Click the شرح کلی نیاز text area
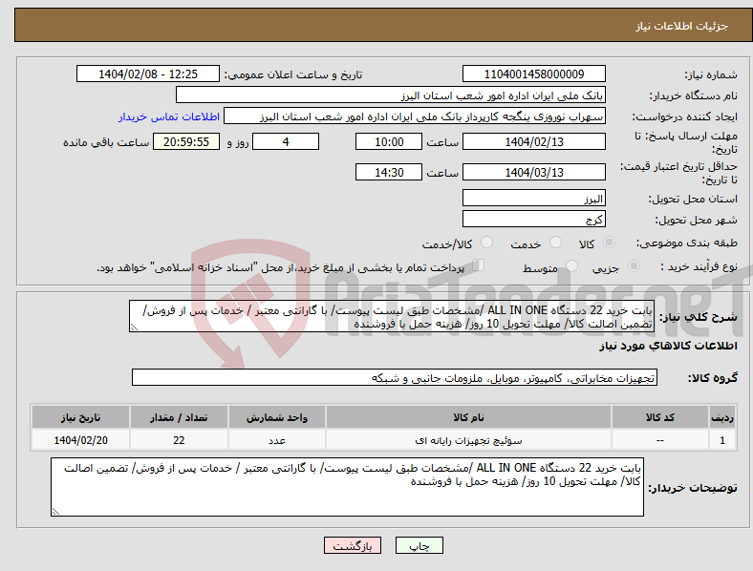 pos(392,316)
